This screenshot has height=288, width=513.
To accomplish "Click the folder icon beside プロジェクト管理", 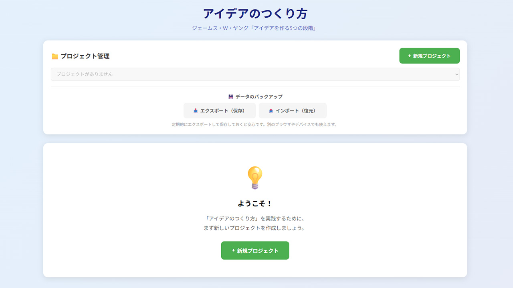I will coord(56,56).
